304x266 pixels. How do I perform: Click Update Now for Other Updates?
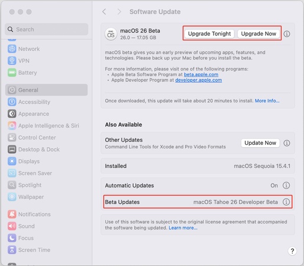[260, 143]
